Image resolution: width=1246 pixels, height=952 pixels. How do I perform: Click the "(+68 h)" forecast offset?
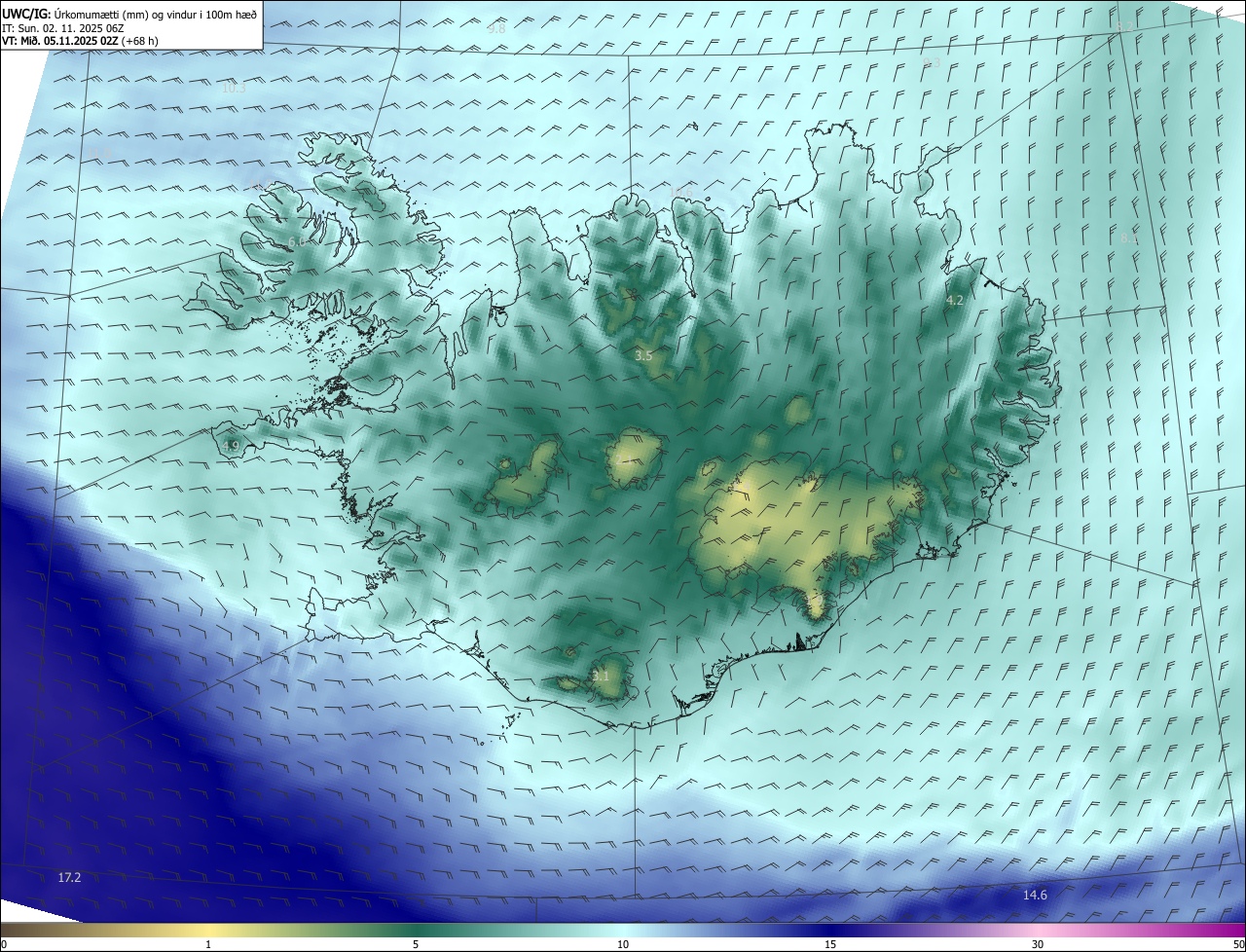(142, 41)
